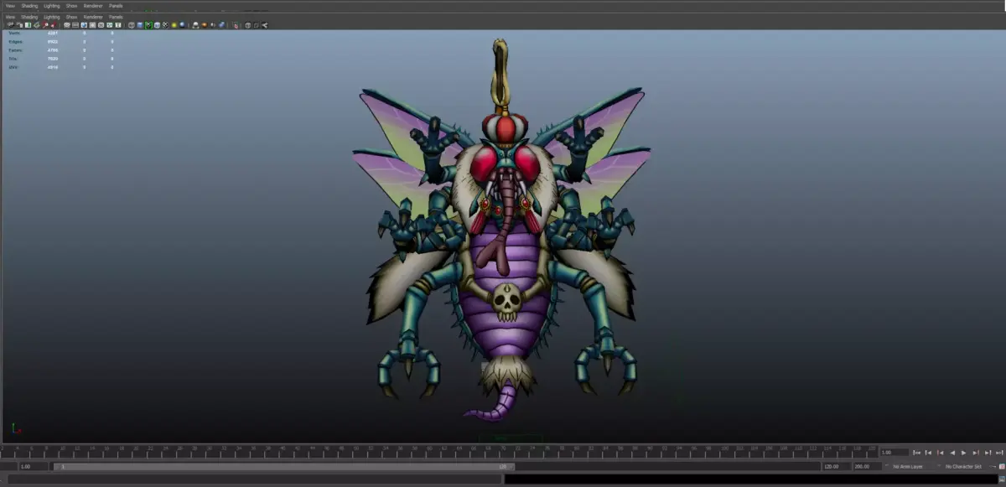Open the Script Editor icon at bottom-right
The width and height of the screenshot is (1006, 487).
(x=1002, y=479)
